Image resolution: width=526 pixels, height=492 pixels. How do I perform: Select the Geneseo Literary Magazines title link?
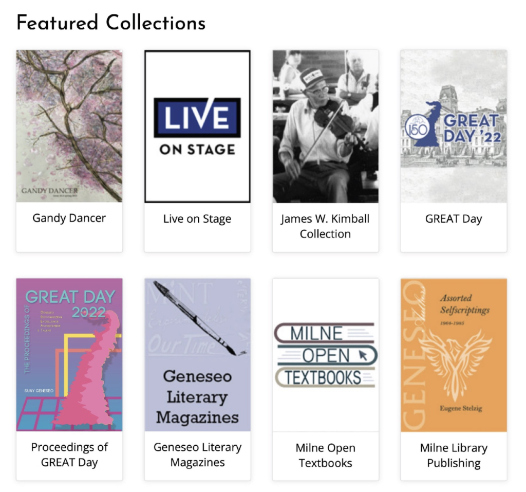[x=197, y=454]
